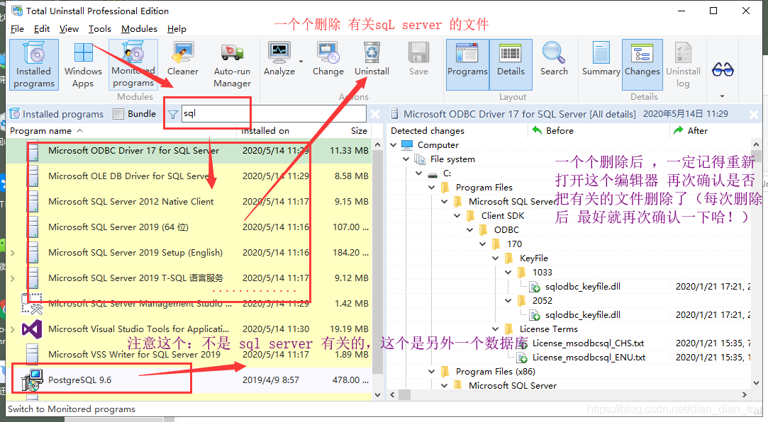Select the Program Files (x86) folder
The image size is (768, 422).
point(495,372)
